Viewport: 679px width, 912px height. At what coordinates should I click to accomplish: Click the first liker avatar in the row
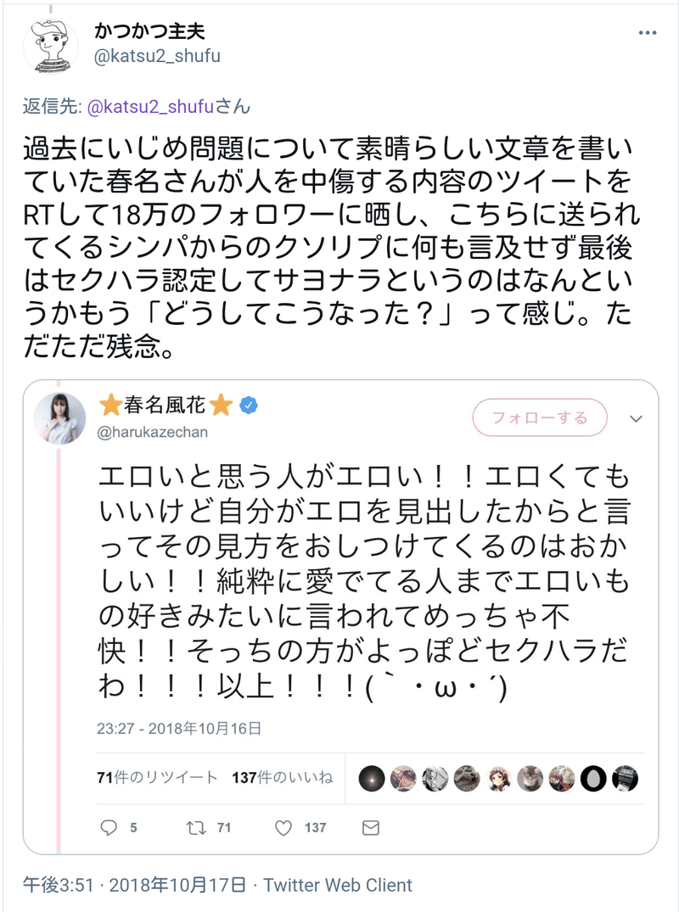[x=371, y=777]
